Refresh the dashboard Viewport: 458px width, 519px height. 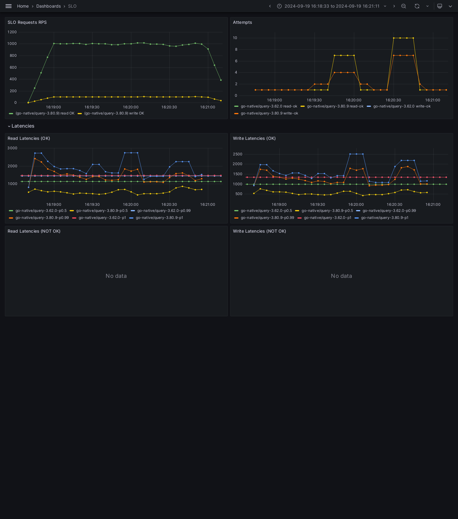pos(417,6)
